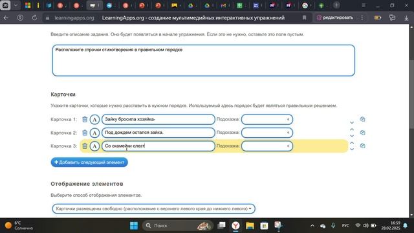Switch to the Google tab

coord(305,5)
